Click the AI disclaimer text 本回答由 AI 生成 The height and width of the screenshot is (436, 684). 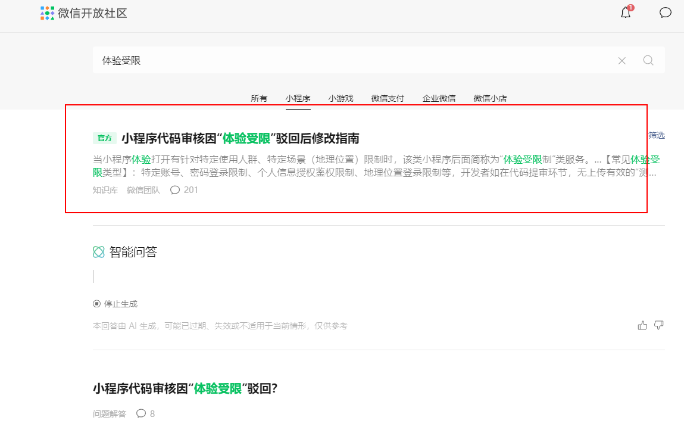(x=220, y=326)
